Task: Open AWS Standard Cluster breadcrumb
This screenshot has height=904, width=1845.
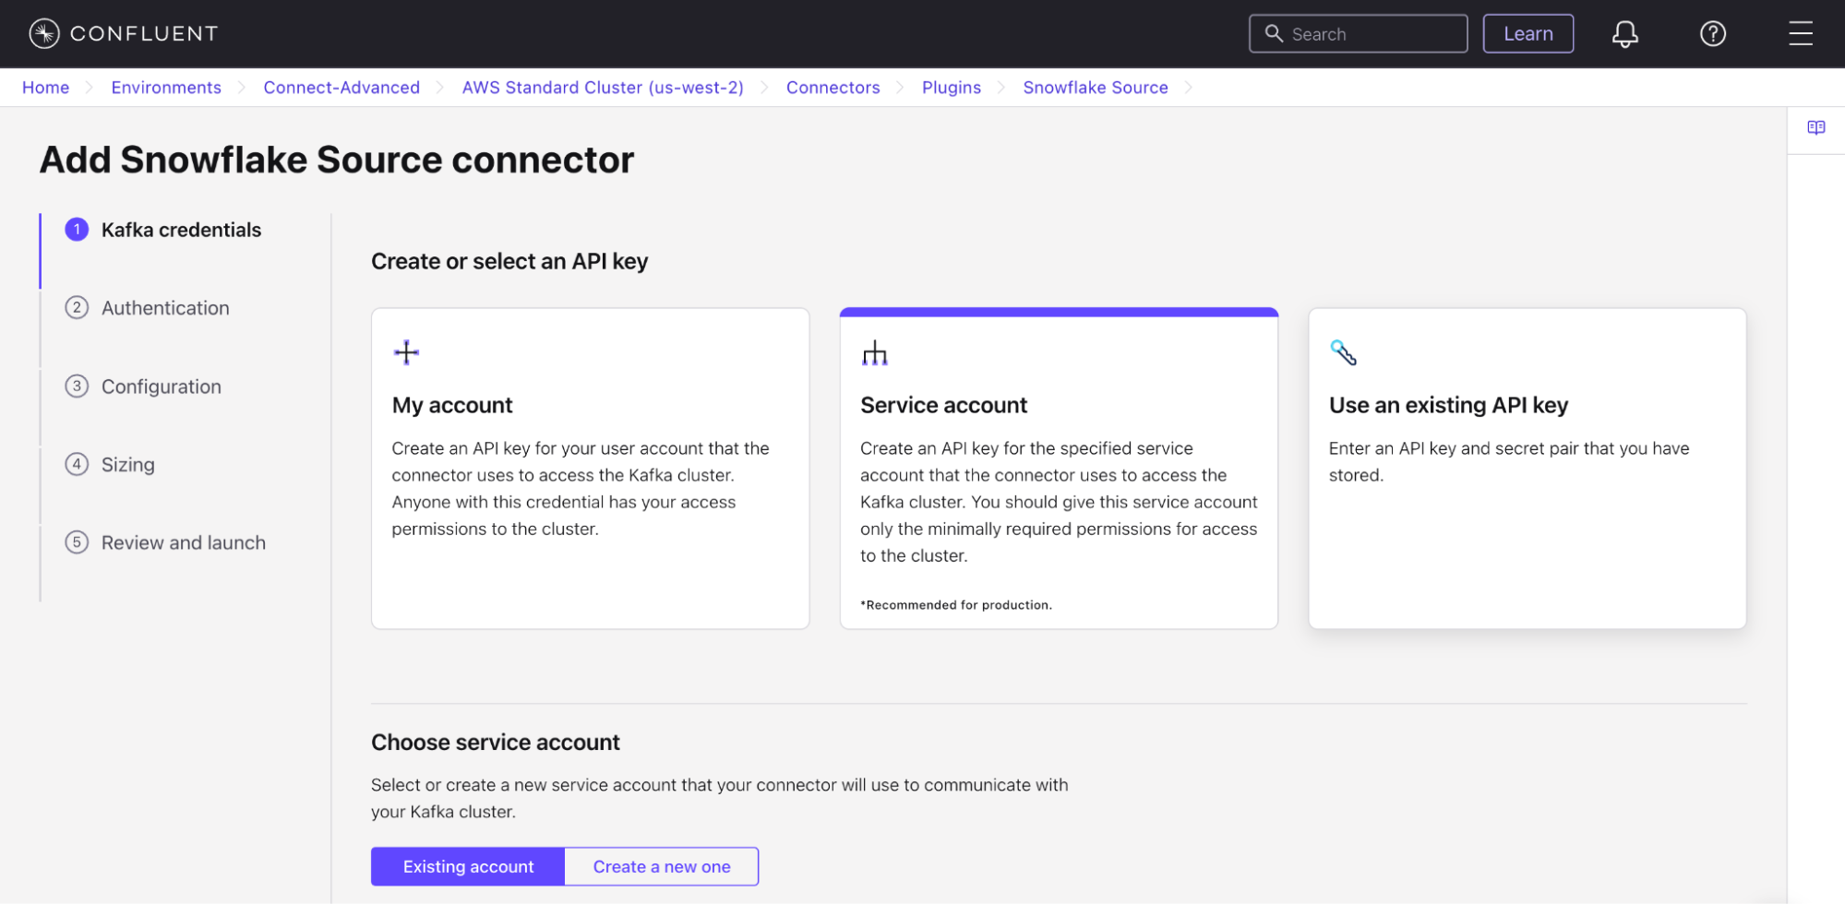Action: point(603,88)
